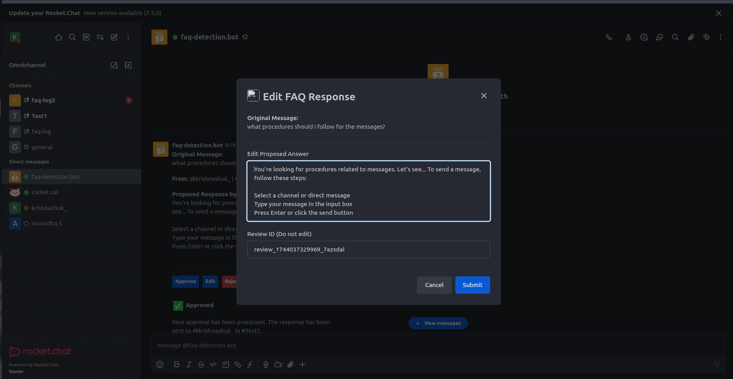733x379 pixels.
Task: Toggle strikethrough formatting in composer
Action: click(201, 364)
